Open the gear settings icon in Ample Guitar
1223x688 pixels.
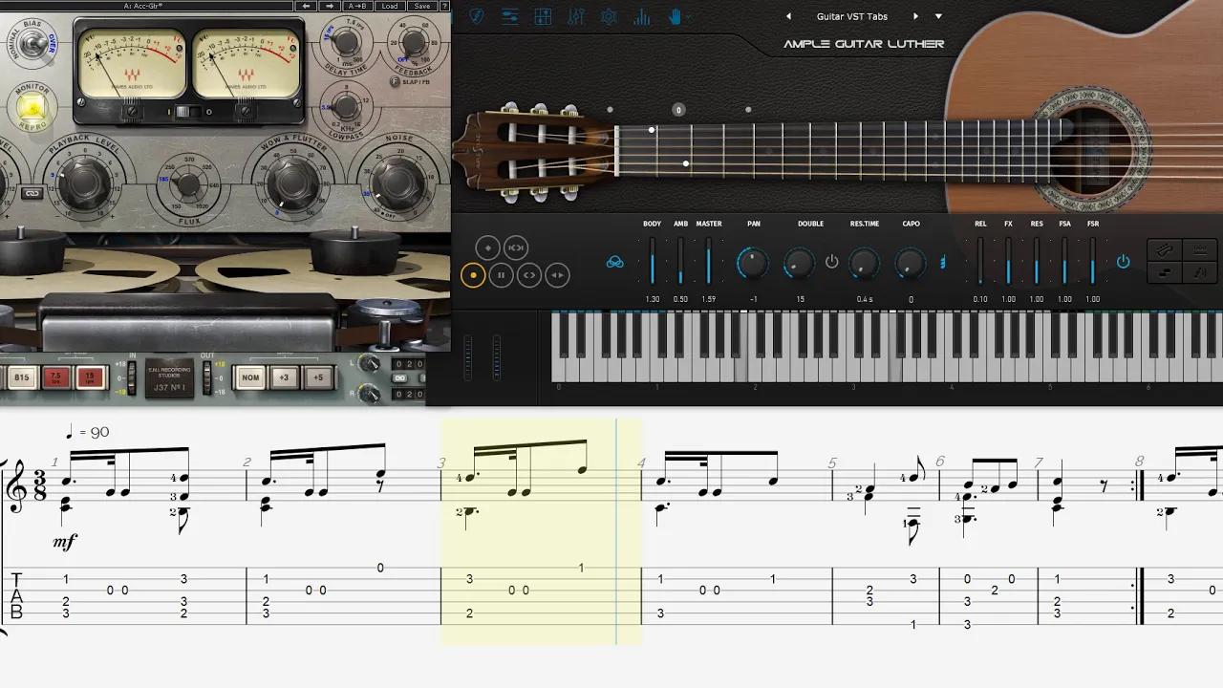[x=609, y=16]
